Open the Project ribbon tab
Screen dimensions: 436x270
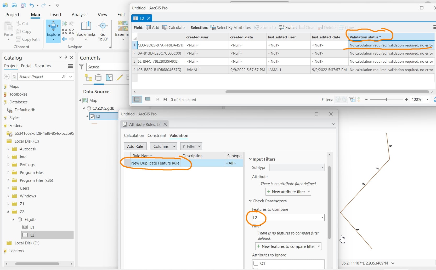click(12, 15)
